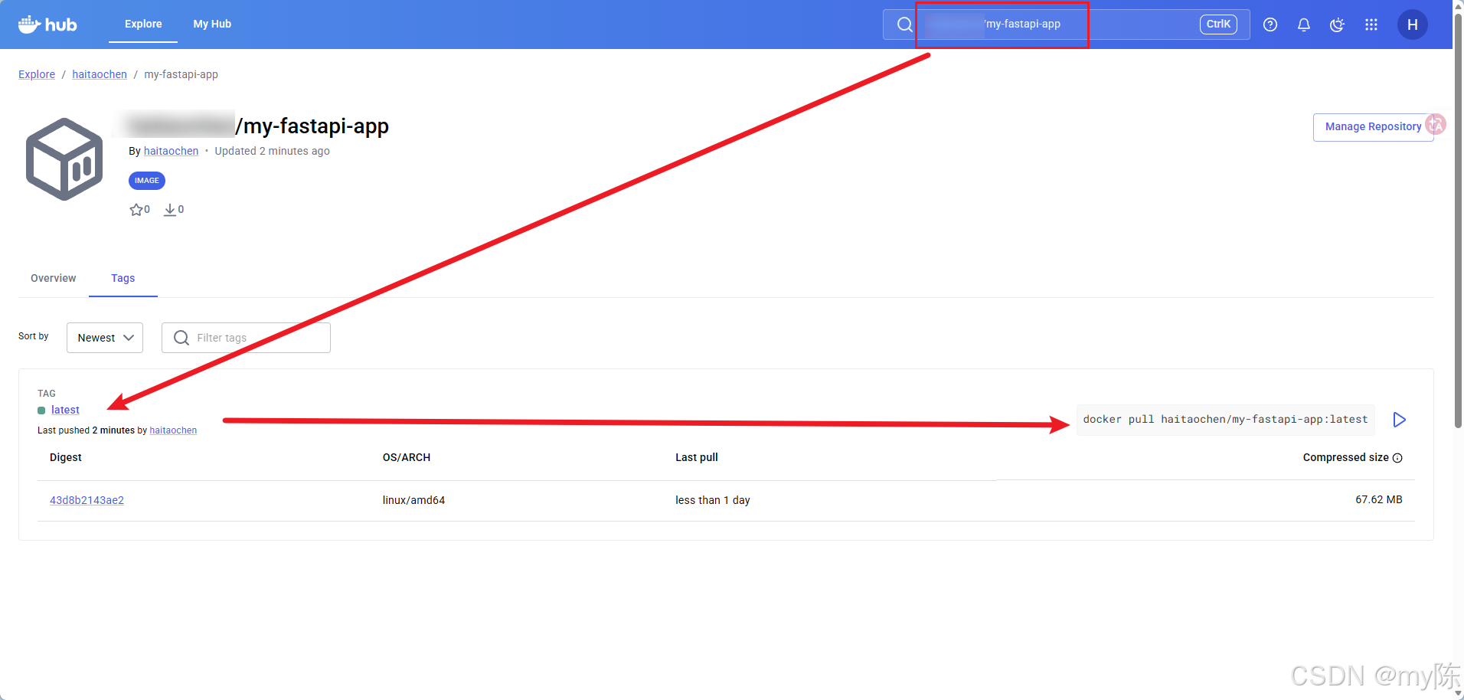Click 'Updated 2 minutes ago' text

(272, 151)
